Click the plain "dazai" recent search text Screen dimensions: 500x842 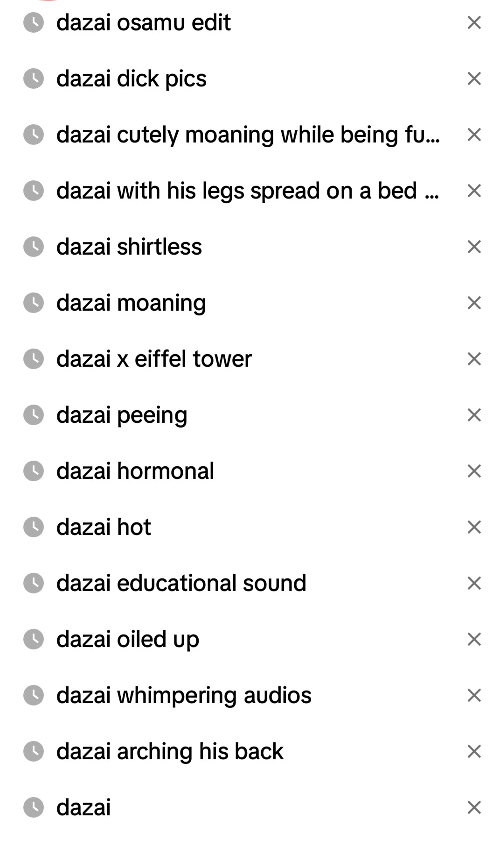83,807
